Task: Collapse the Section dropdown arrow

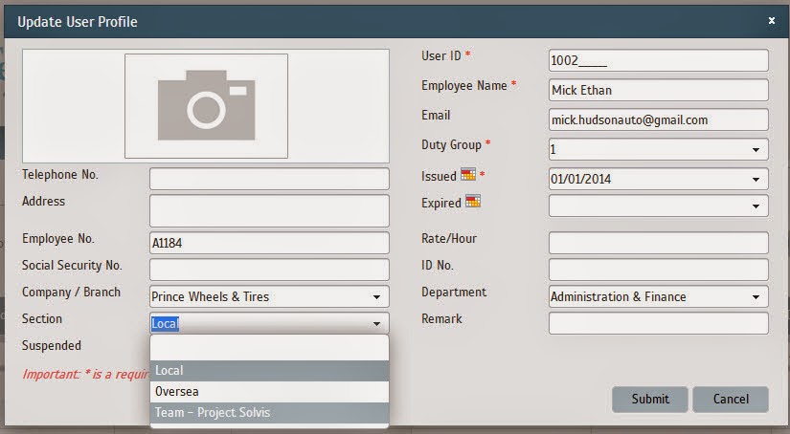Action: coord(376,324)
